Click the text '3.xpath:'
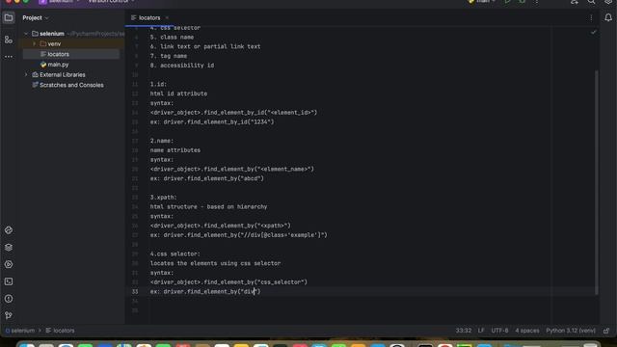Screen dimensions: 617x347 tap(163, 197)
